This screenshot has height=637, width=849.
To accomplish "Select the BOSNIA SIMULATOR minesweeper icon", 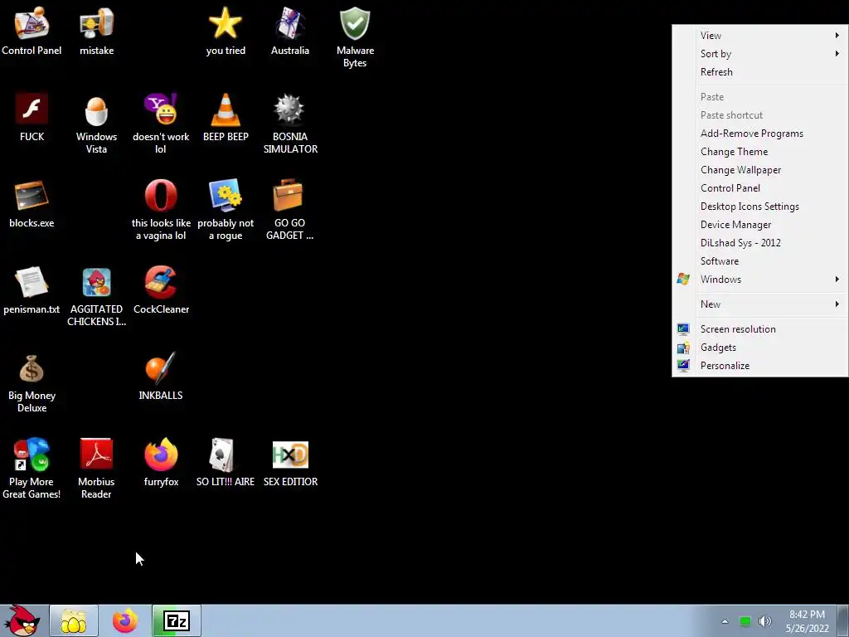I will pyautogui.click(x=289, y=124).
